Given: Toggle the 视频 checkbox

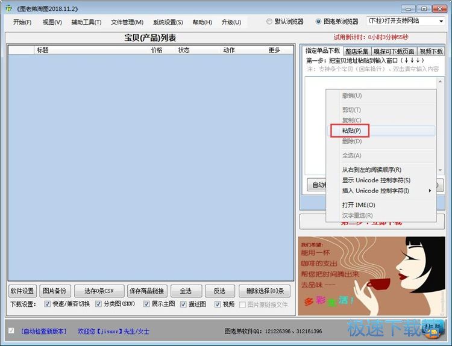Looking at the screenshot, I should point(218,304).
